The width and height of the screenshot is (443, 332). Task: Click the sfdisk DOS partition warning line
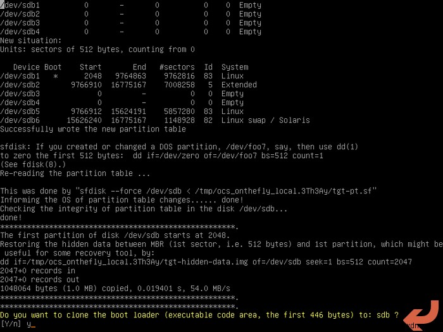tap(179, 147)
